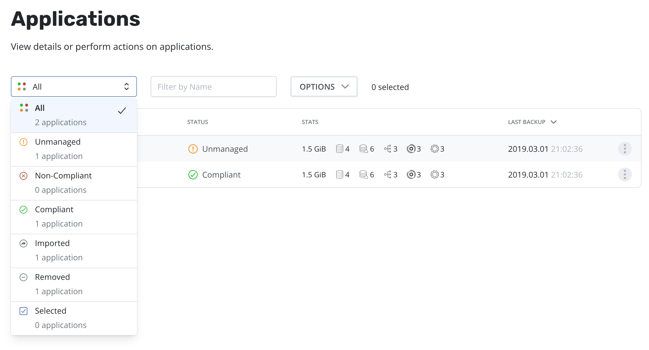Choose the Imported filter option
The height and width of the screenshot is (350, 649).
pyautogui.click(x=74, y=251)
